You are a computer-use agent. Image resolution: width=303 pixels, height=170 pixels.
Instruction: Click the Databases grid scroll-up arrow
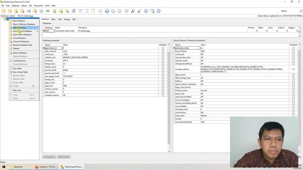pyautogui.click(x=299, y=27)
